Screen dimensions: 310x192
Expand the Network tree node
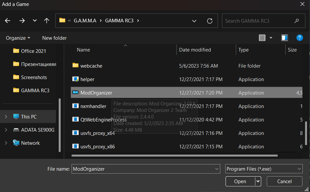6,143
